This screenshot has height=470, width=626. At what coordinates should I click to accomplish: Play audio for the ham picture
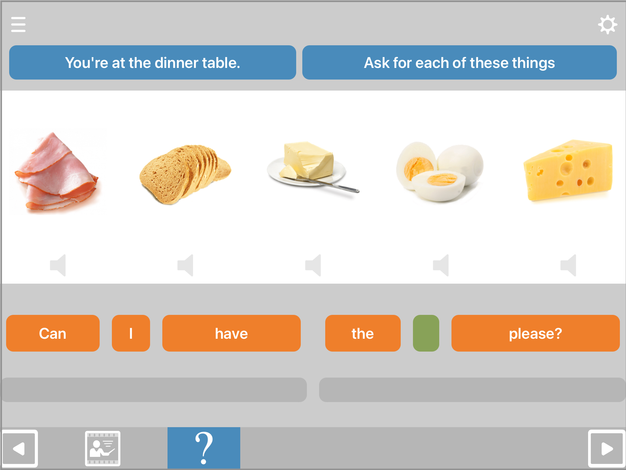[x=58, y=265]
